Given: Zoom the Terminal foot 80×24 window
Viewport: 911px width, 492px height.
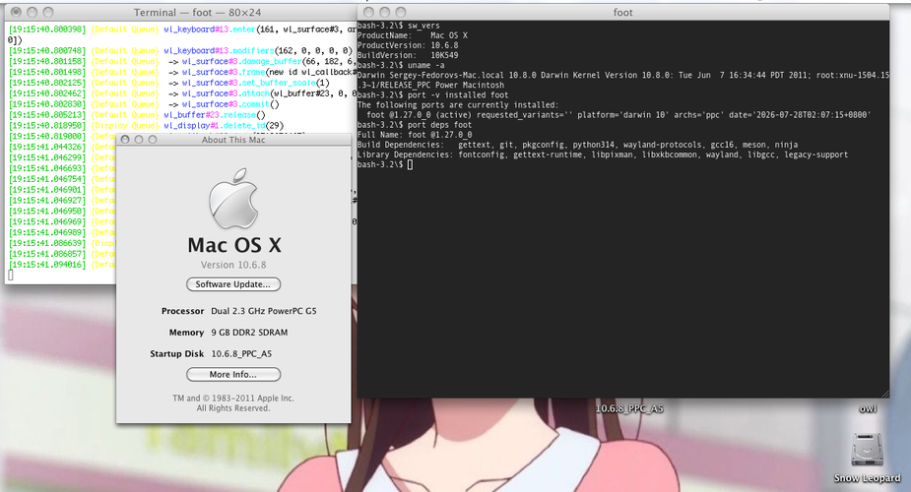Looking at the screenshot, I should 48,12.
